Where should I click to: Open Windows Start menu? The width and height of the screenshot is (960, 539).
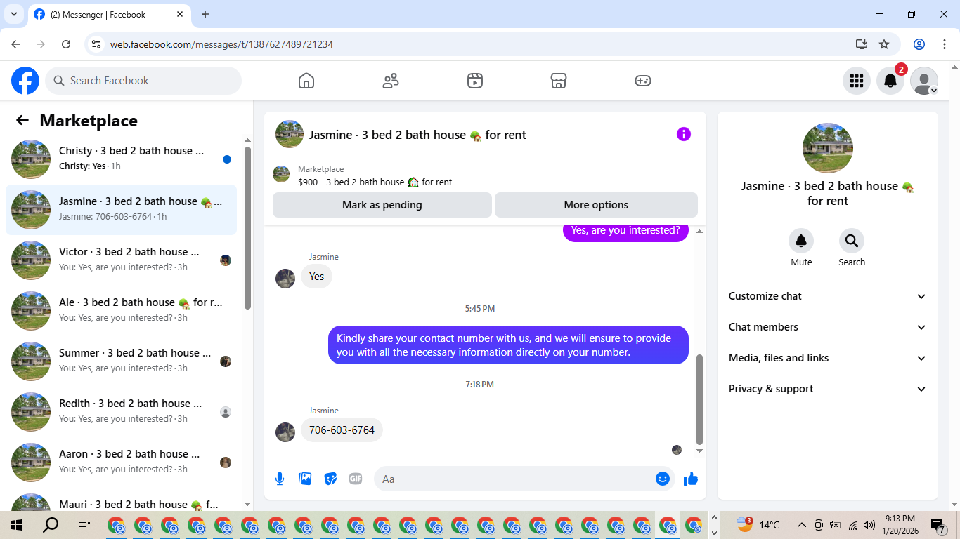(x=17, y=525)
